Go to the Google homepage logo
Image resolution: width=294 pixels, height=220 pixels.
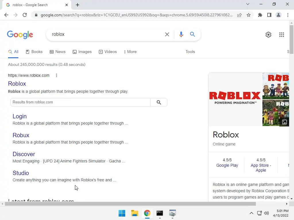pyautogui.click(x=20, y=35)
